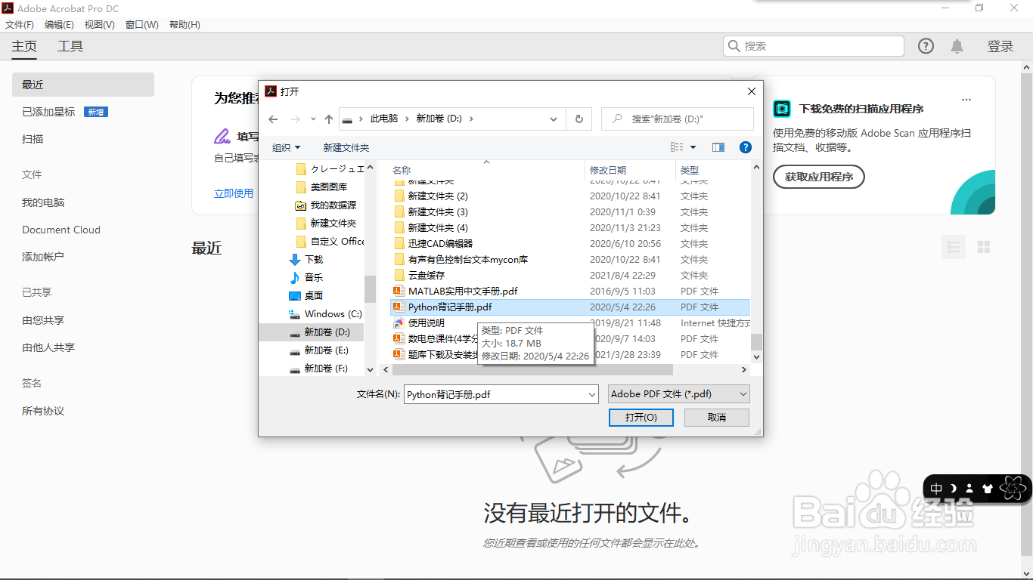Click the refresh icon next to address bar
The height and width of the screenshot is (580, 1033).
579,119
